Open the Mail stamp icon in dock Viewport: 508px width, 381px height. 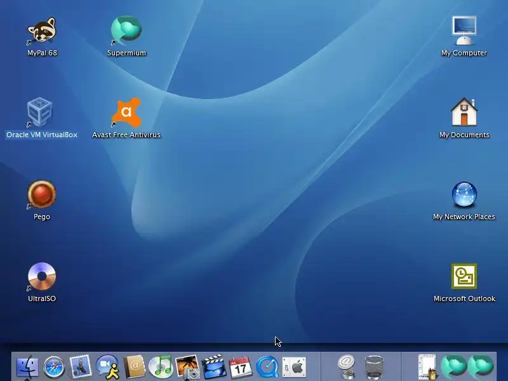tap(81, 367)
